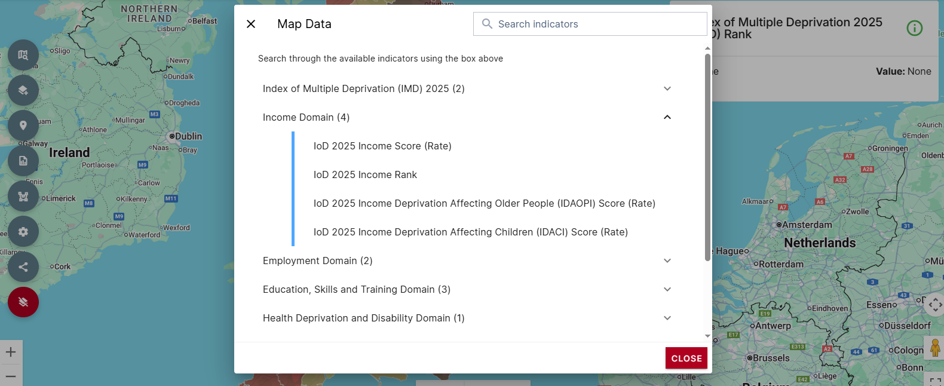Click the 'Value: None' text

click(903, 71)
